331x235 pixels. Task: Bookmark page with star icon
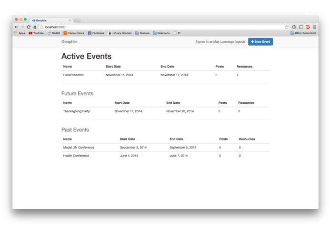(287, 27)
